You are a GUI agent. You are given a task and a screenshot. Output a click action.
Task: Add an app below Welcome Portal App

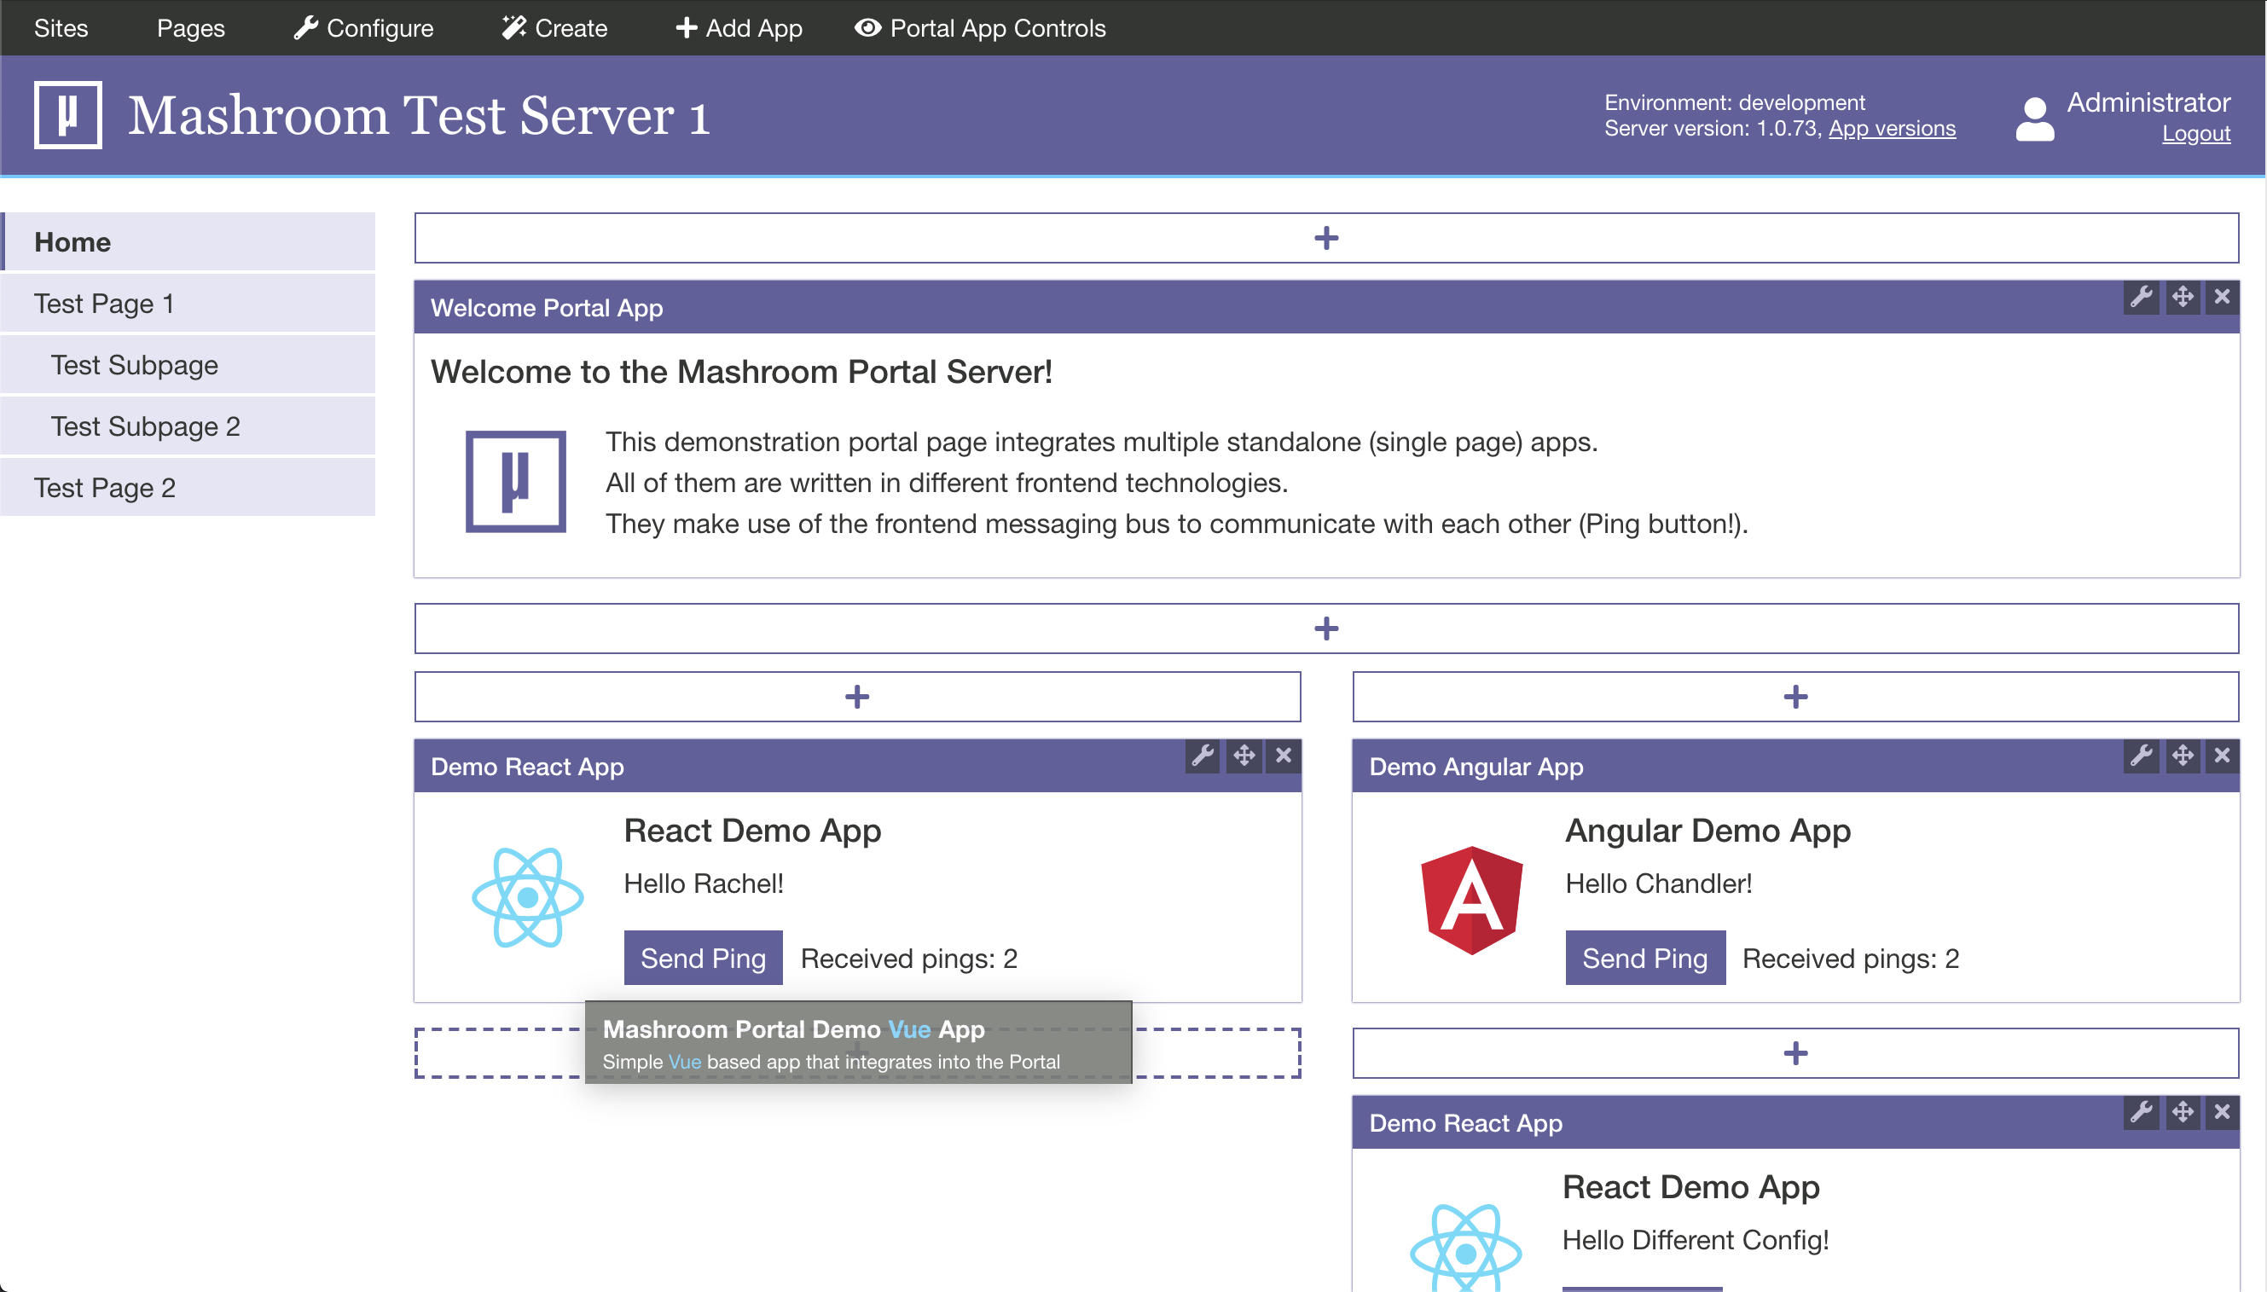(1326, 629)
